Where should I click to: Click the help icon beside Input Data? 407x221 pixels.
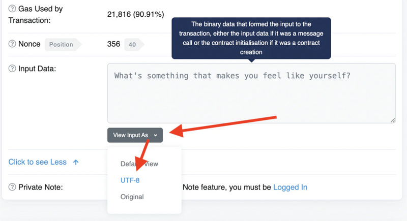[13, 68]
